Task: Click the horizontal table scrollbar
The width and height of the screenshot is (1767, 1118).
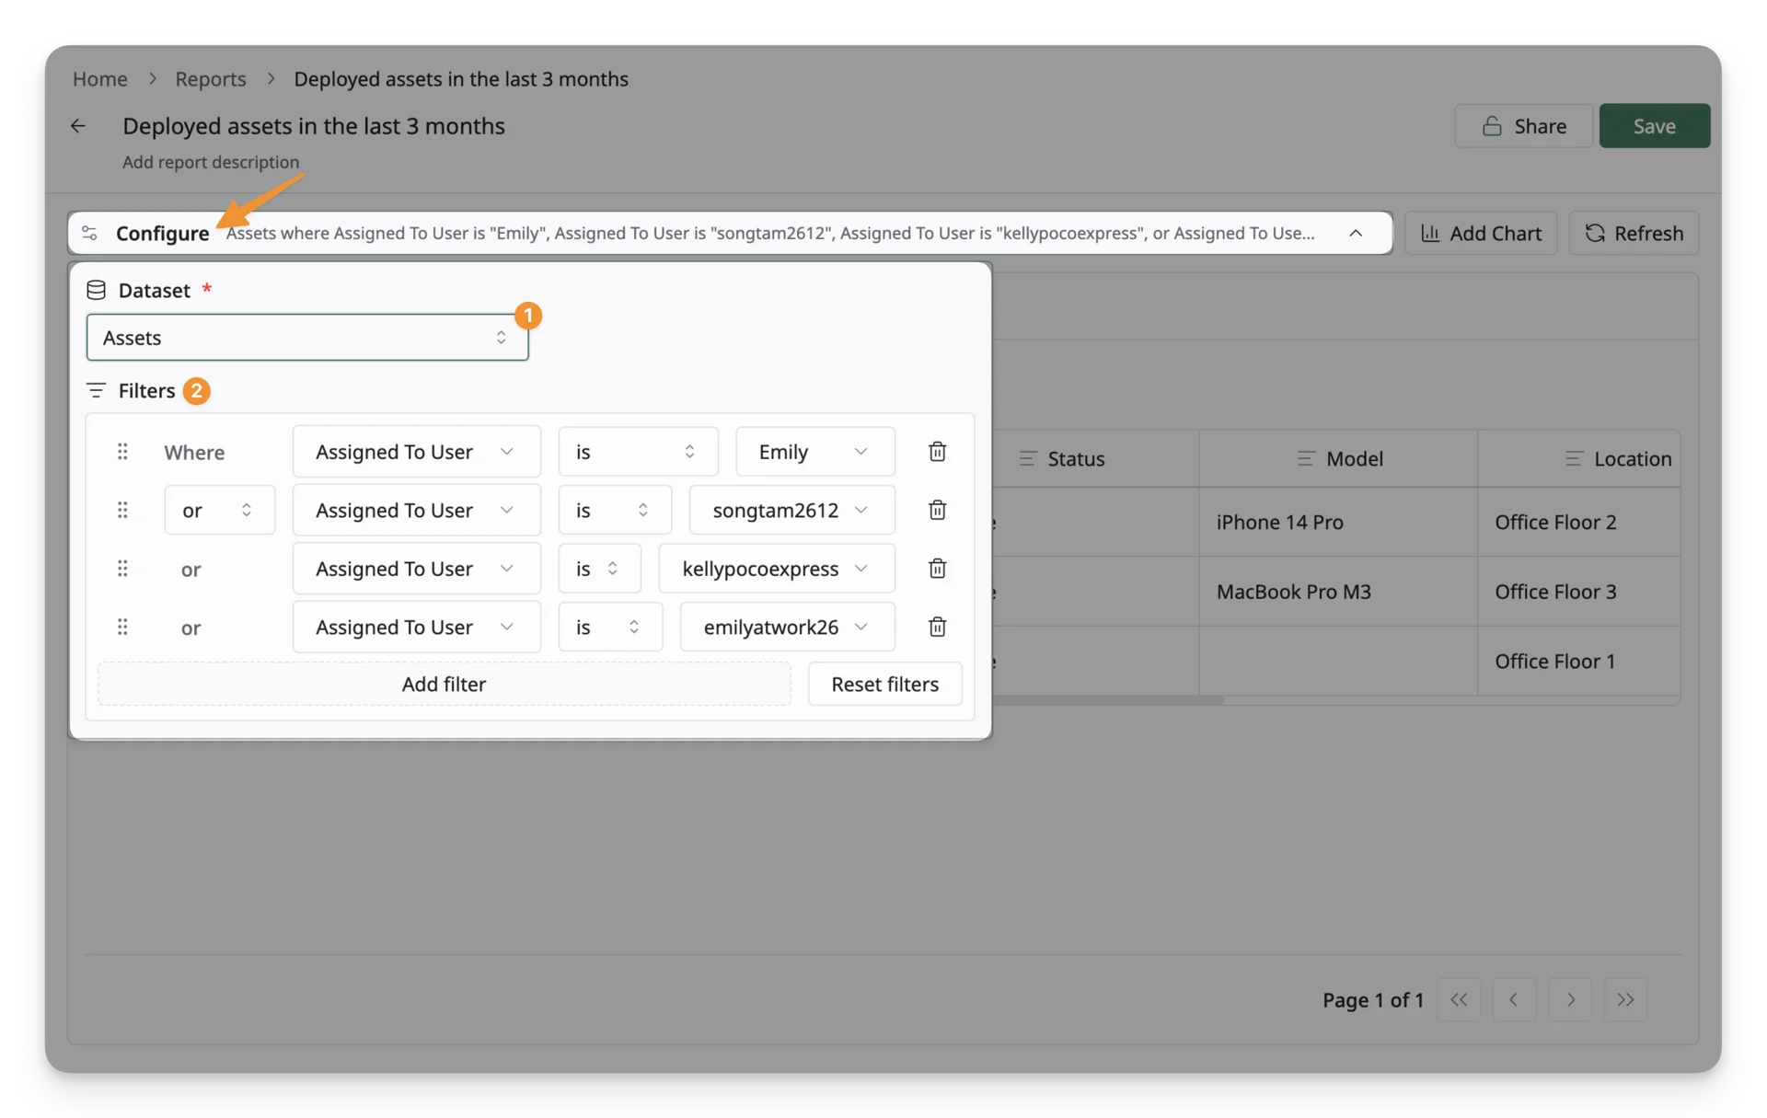Action: [x=1108, y=701]
